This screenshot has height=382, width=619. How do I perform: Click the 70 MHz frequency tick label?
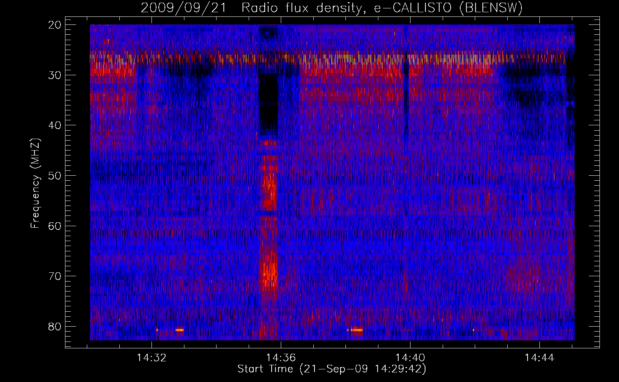coord(55,276)
